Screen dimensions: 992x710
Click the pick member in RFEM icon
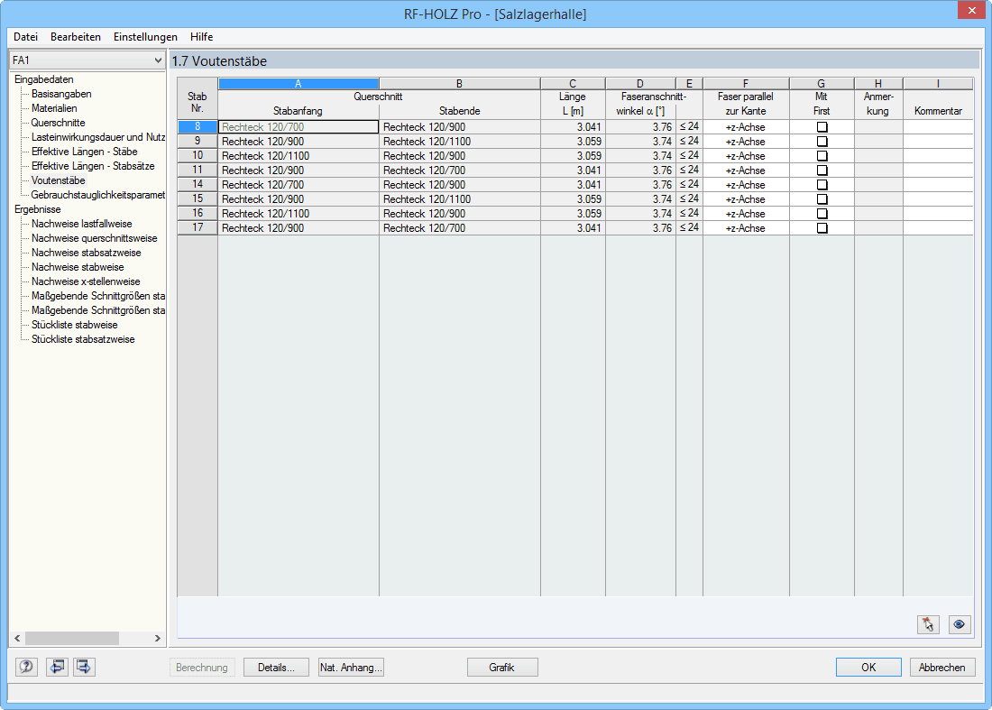coord(928,624)
